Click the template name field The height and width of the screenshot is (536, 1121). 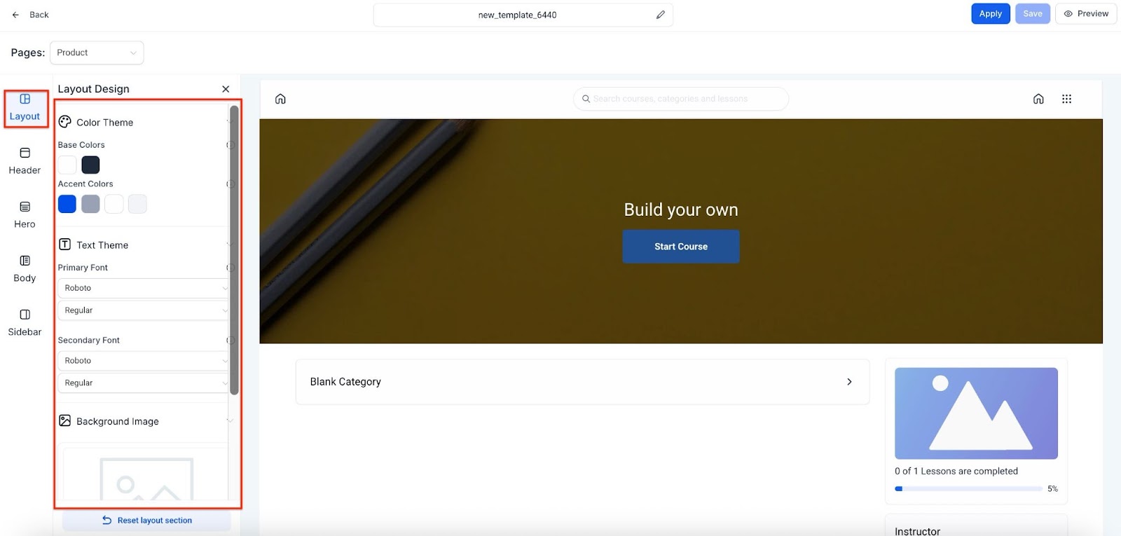[523, 15]
